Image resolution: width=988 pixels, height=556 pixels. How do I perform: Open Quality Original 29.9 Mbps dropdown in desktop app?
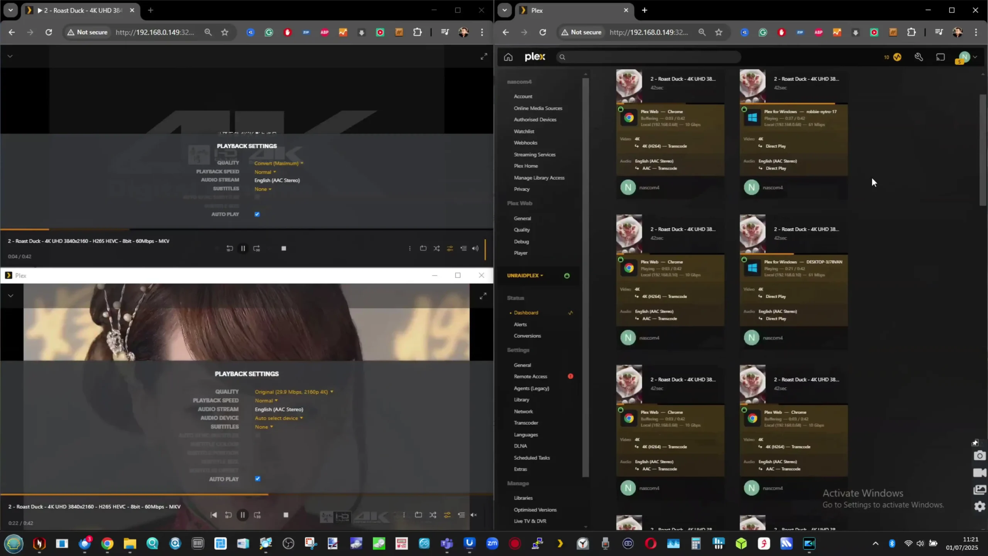click(294, 392)
